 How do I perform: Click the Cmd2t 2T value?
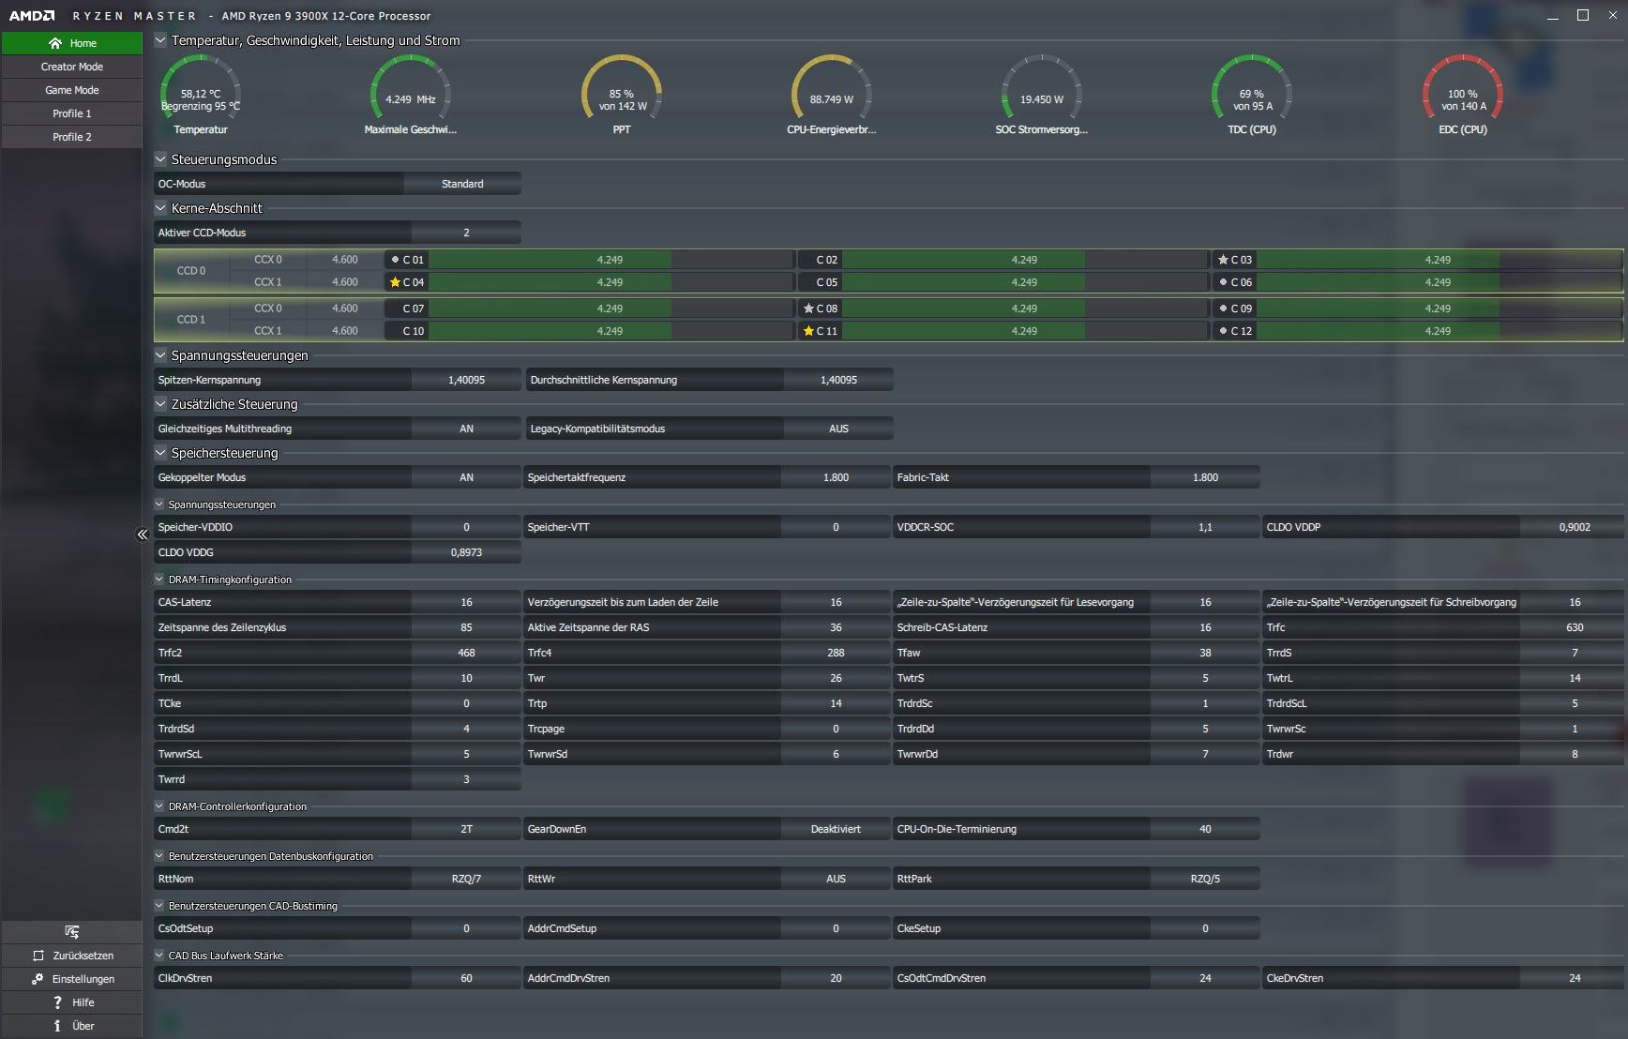(x=466, y=829)
